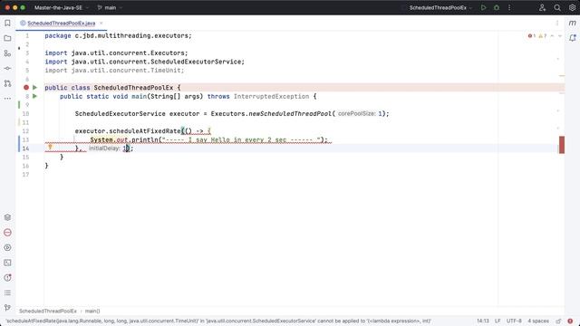
Task: Remove the breakpoint on line 7
Action: pos(26,88)
